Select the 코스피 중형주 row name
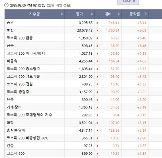This screenshot has height=158, width=162. pos(18,92)
